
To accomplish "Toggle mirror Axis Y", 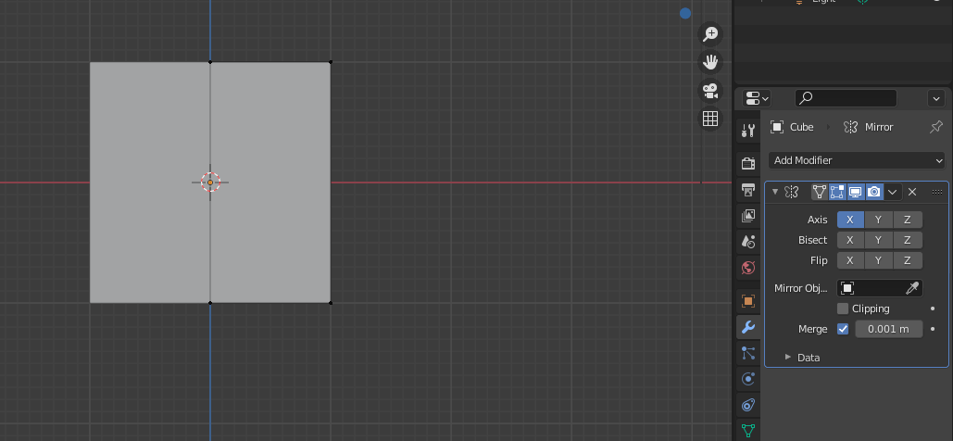I will pos(878,220).
